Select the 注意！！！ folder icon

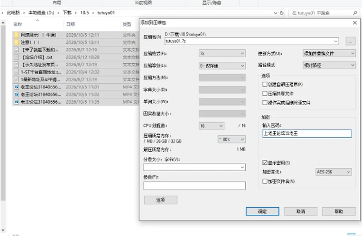pos(16,42)
